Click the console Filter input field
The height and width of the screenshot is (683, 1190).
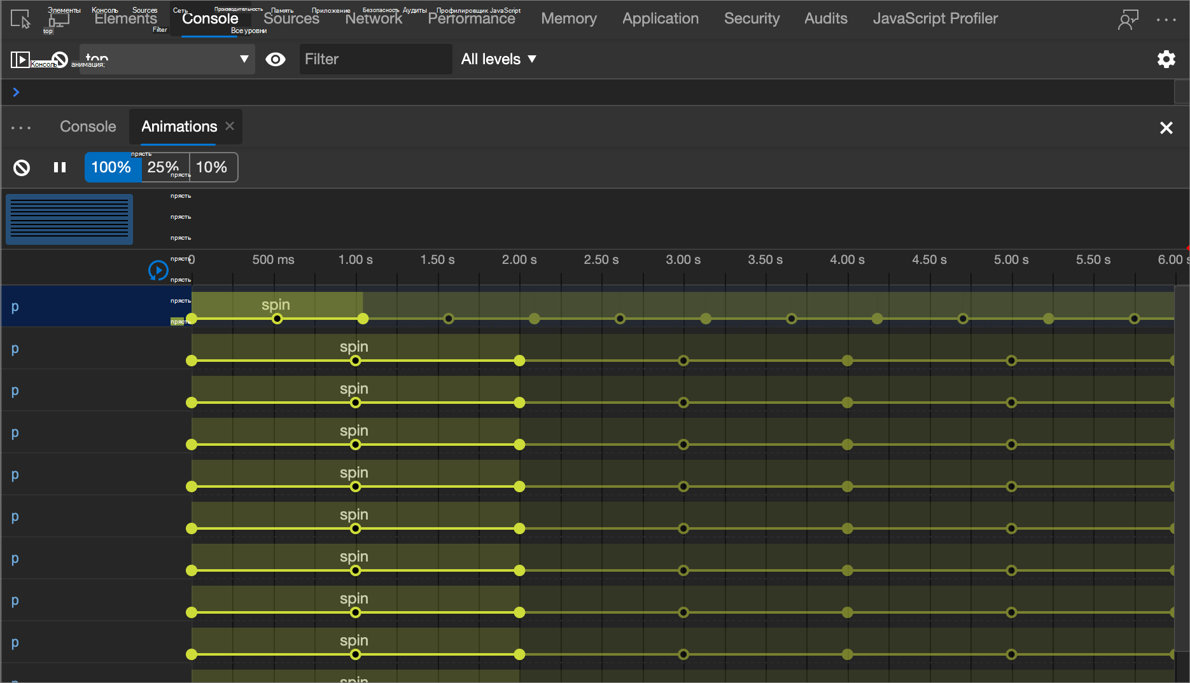(x=376, y=59)
